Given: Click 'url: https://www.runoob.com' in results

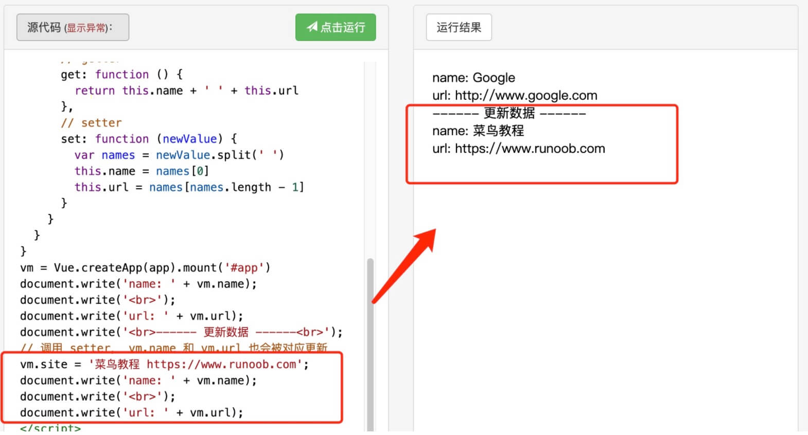Looking at the screenshot, I should pos(518,149).
